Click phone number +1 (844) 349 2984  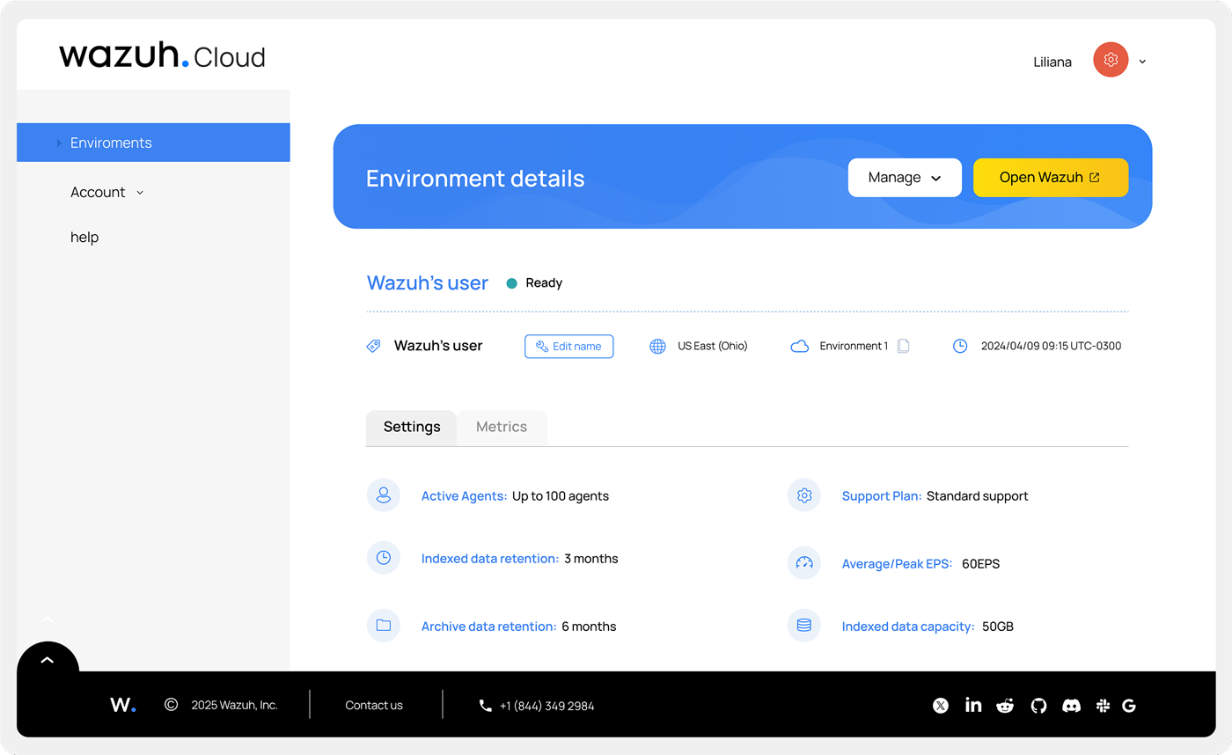tap(546, 706)
